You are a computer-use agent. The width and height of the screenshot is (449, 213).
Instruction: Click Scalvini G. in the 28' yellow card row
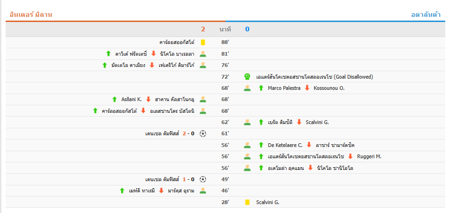[268, 202]
